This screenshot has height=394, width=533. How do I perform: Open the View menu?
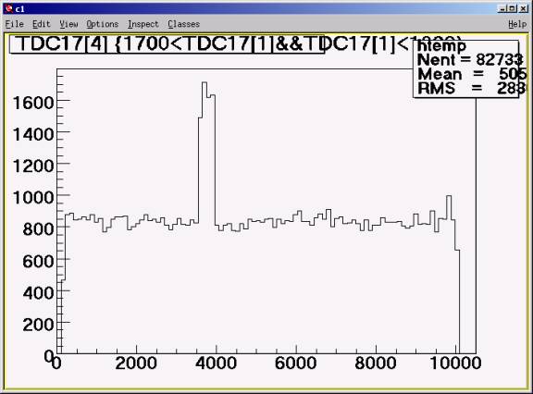point(68,24)
